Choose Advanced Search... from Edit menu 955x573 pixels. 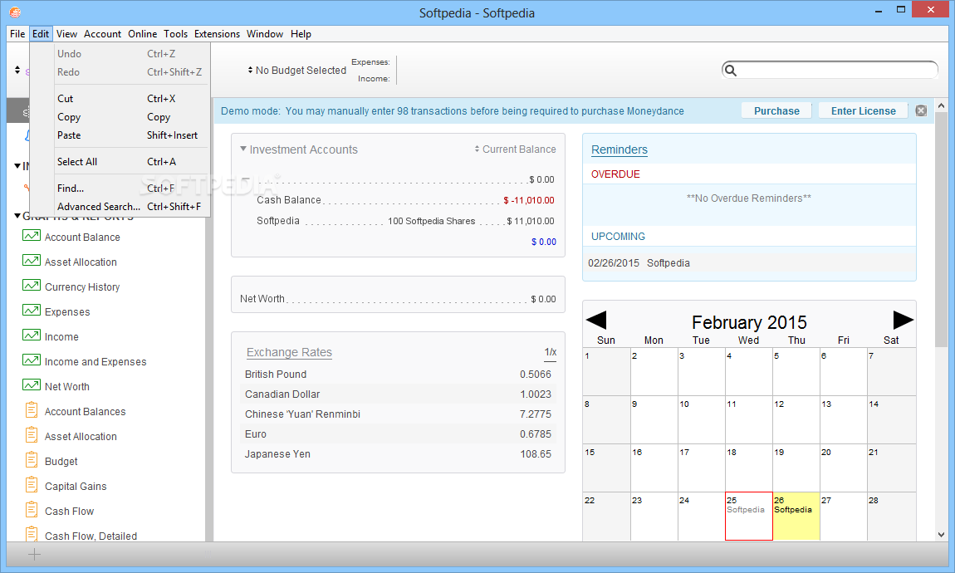[120, 207]
